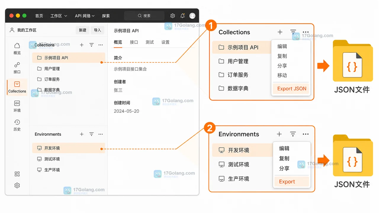Viewport: 379px width, 213px height.
Task: Open sidebar bottom settings gear
Action: [17, 185]
